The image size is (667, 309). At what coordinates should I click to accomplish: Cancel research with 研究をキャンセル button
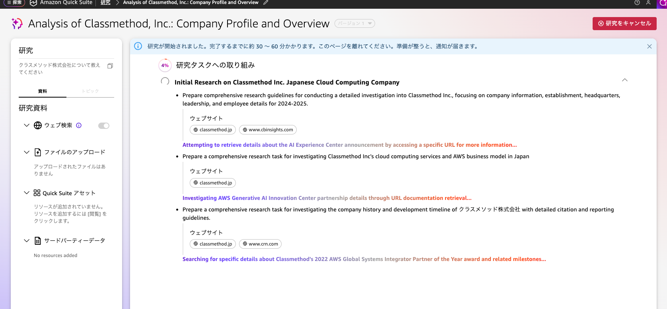624,23
